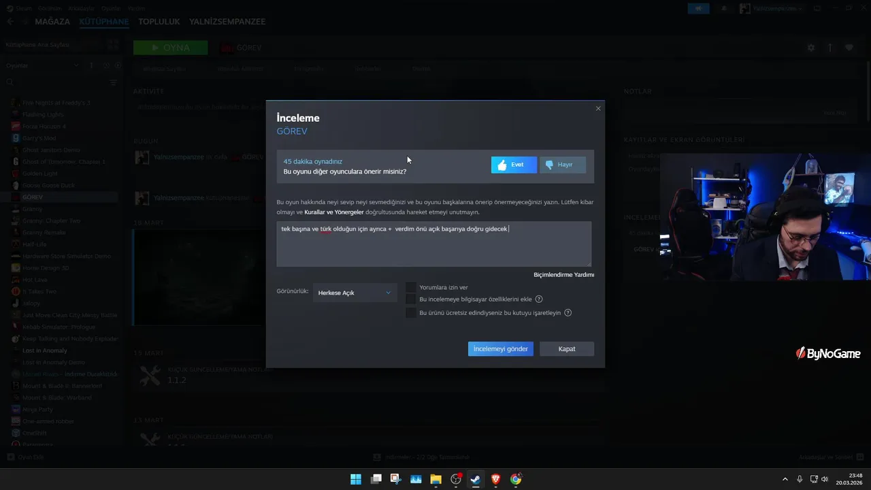Click the Kapat button

pyautogui.click(x=567, y=348)
